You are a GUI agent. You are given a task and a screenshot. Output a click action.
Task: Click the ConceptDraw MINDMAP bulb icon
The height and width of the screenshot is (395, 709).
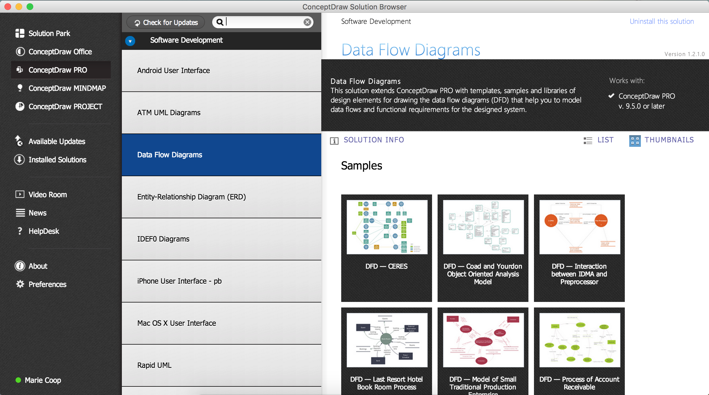click(20, 88)
